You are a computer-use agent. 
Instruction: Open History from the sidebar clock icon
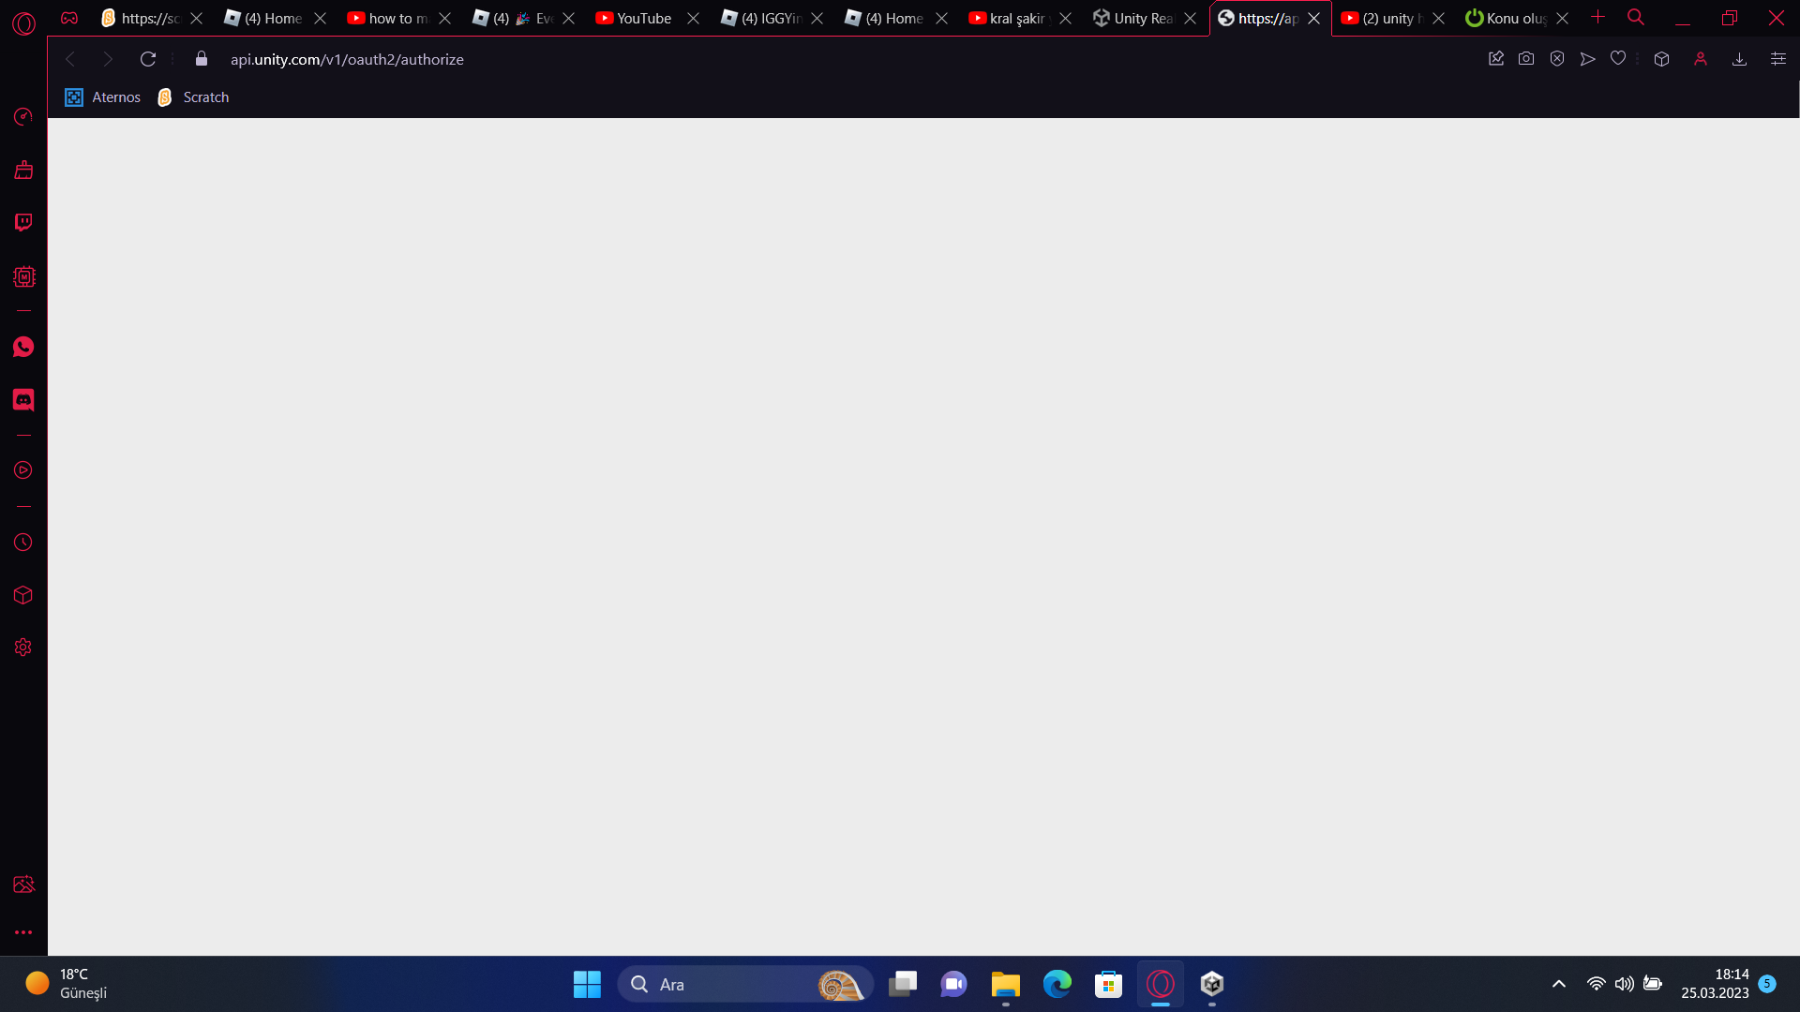point(23,543)
